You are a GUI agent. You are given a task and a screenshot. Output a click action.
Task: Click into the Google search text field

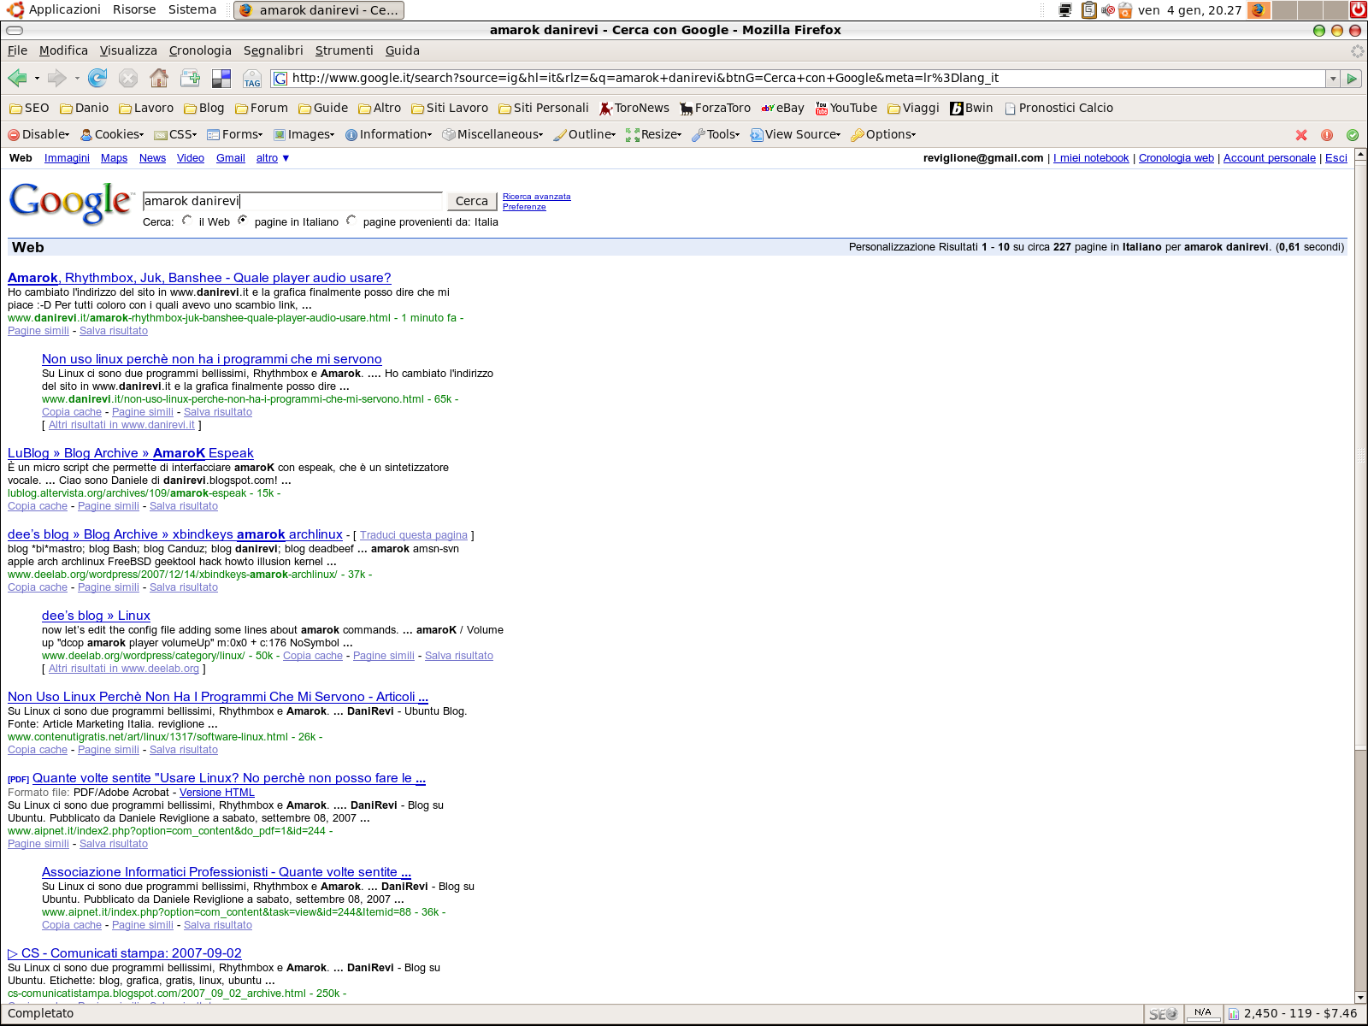(x=292, y=201)
